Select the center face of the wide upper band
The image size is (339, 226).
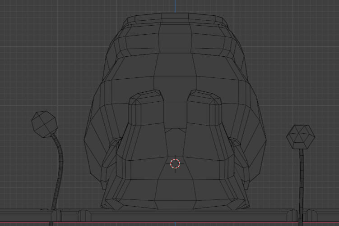pyautogui.click(x=175, y=67)
